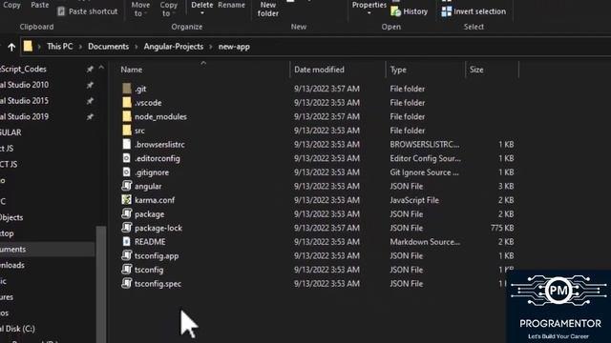The height and width of the screenshot is (343, 611).
Task: Click the New folder button
Action: click(x=267, y=9)
